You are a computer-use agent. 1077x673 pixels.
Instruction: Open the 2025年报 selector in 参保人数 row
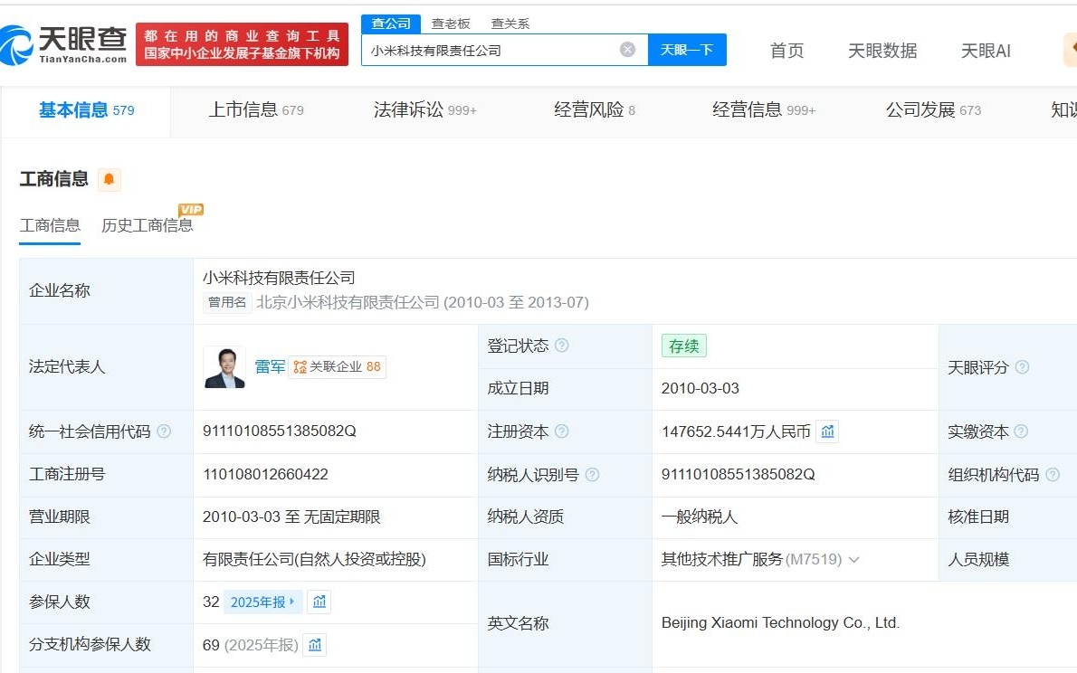262,602
